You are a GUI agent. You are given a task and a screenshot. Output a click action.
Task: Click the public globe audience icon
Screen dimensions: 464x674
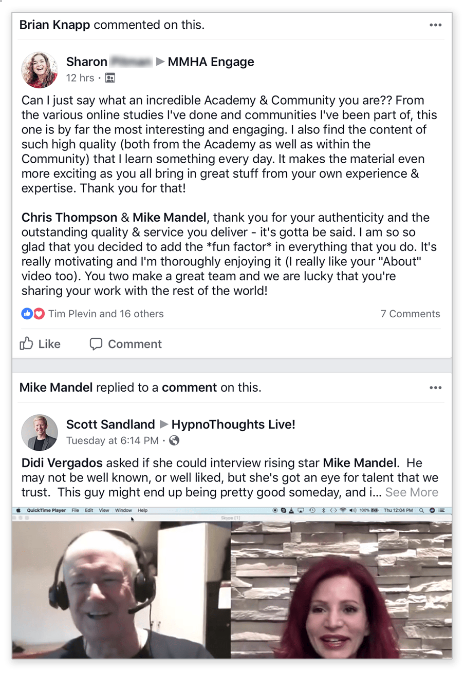(x=174, y=440)
